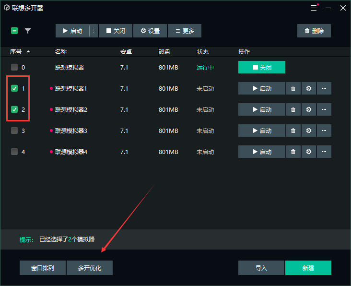This screenshot has width=351, height=286.
Task: Start 联想模拟器1 with its 启动 button
Action: [x=262, y=88]
